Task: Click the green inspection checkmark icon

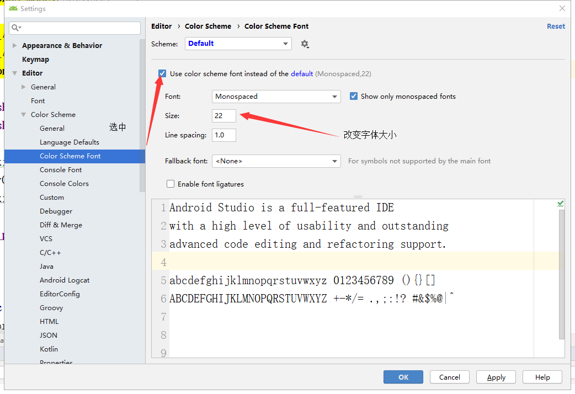Action: (561, 204)
